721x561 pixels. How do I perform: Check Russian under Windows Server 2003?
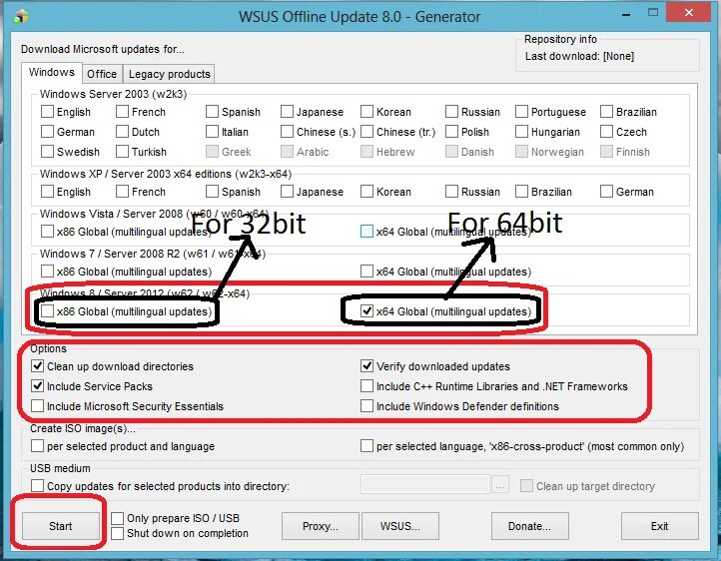coord(452,112)
